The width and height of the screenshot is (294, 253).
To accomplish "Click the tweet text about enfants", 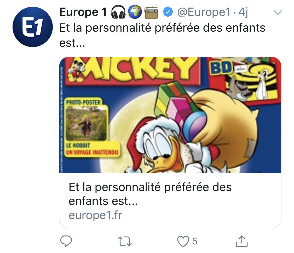I will pyautogui.click(x=162, y=35).
